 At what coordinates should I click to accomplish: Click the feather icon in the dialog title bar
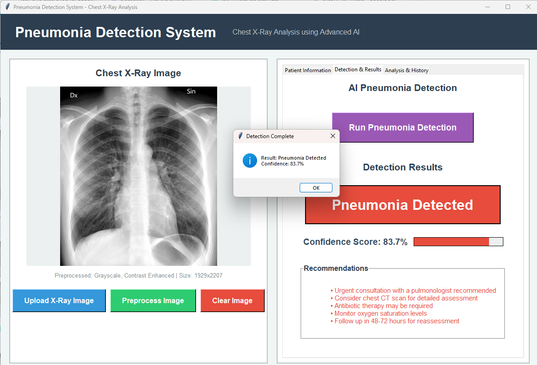240,136
